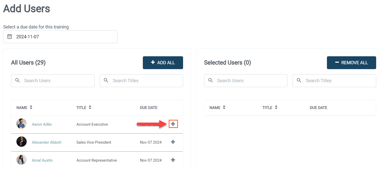Click the due date input field
The width and height of the screenshot is (380, 175).
[x=64, y=37]
